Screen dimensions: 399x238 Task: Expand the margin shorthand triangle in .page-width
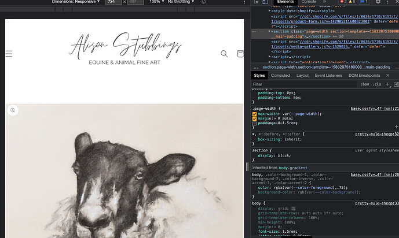pyautogui.click(x=275, y=118)
